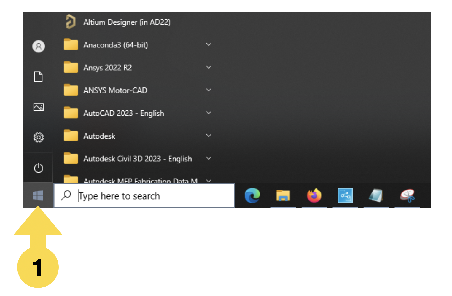Open Documents icon in Start sidebar
The width and height of the screenshot is (452, 296).
pyautogui.click(x=38, y=77)
